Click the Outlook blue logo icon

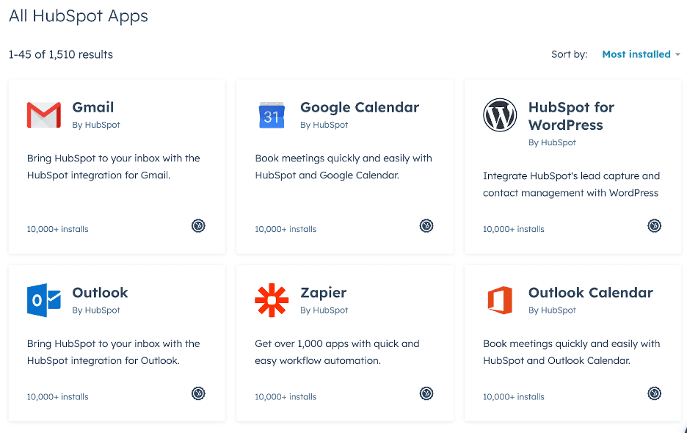tap(44, 300)
